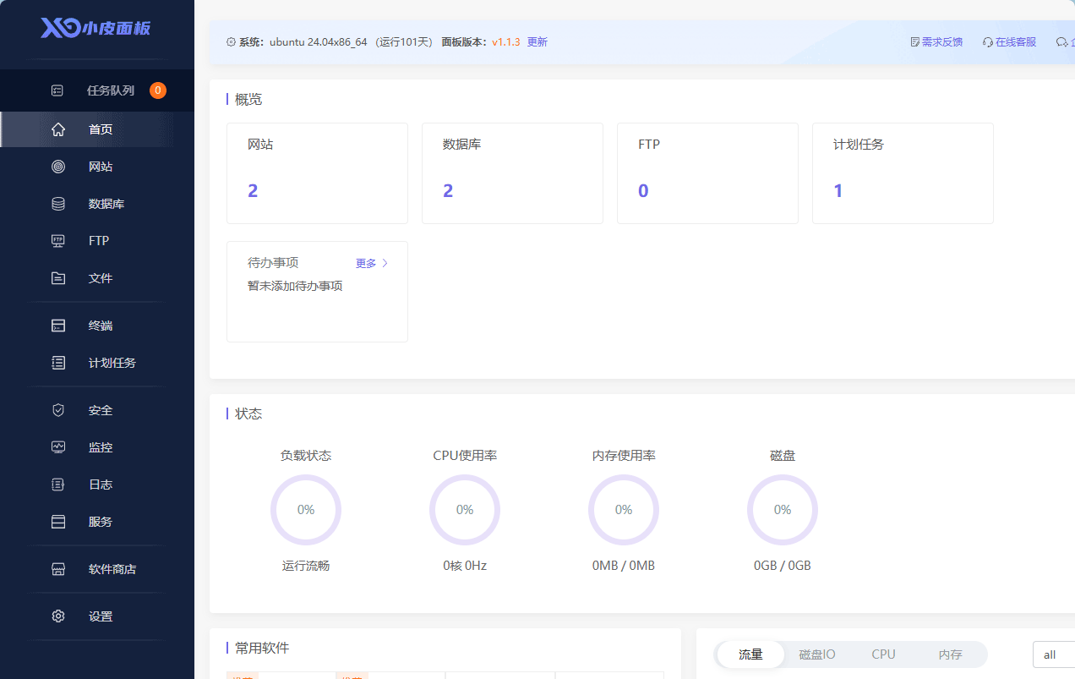
Task: Click the 0核 0Hz text
Action: (465, 566)
